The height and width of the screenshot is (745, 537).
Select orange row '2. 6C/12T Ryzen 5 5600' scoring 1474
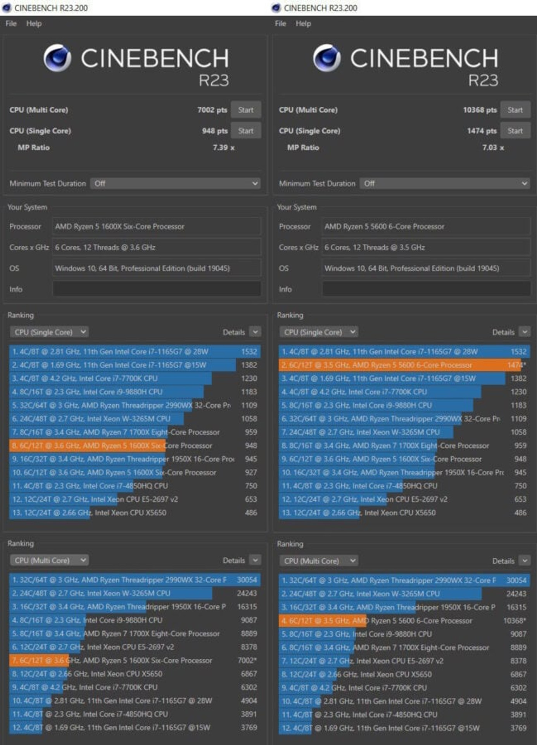pos(404,365)
